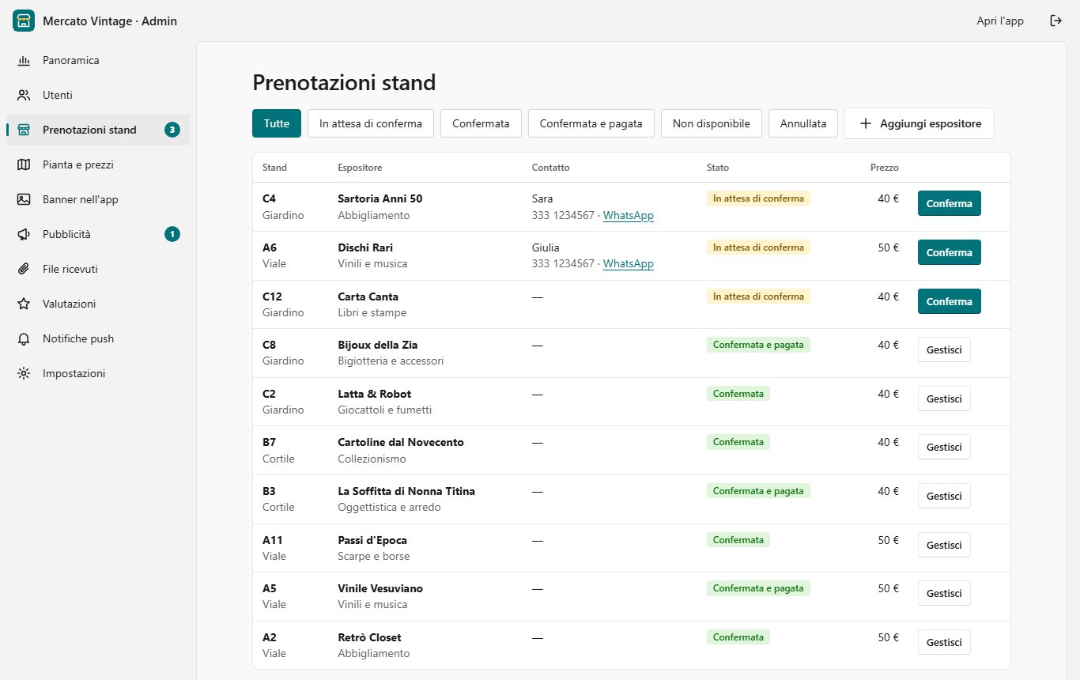Open Panoramica via its bar chart icon

click(x=24, y=60)
